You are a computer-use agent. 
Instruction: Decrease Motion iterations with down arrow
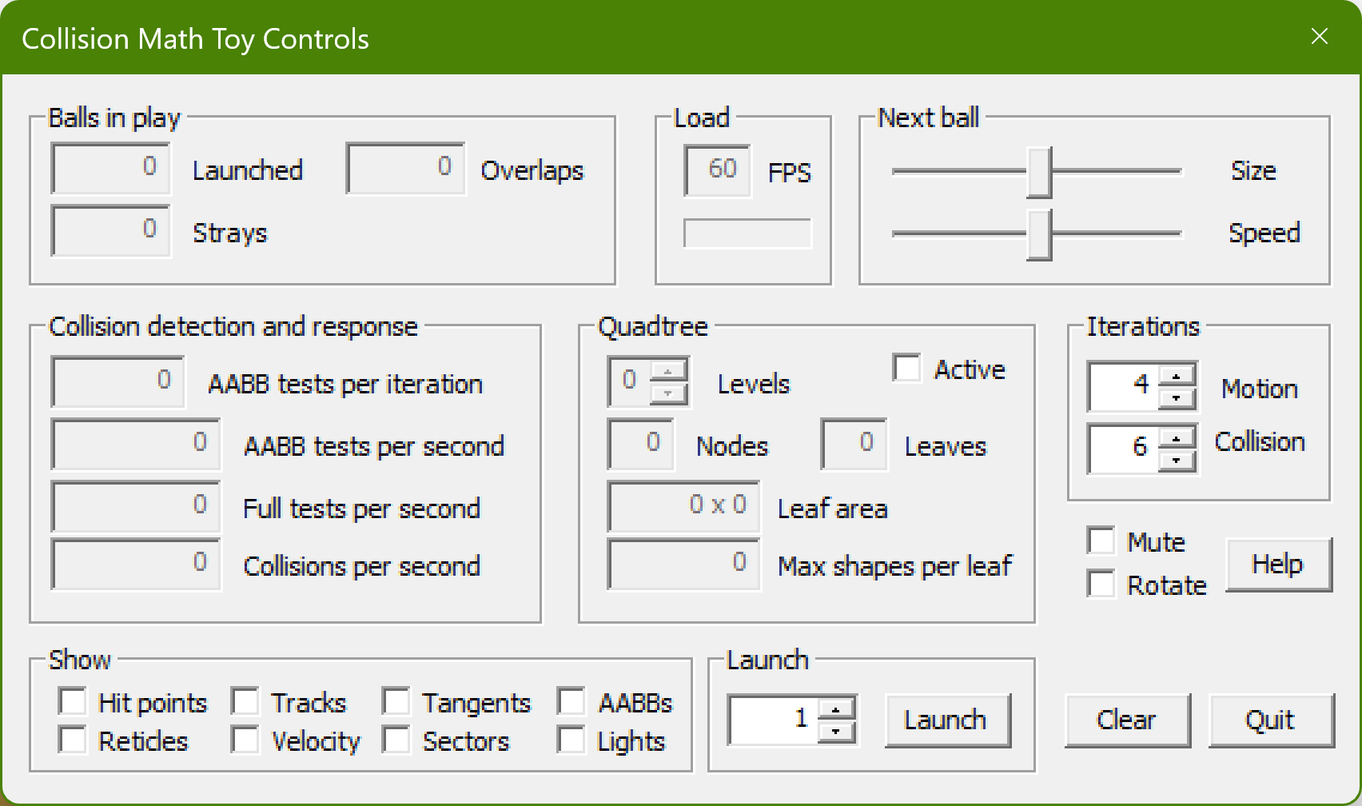1177,397
